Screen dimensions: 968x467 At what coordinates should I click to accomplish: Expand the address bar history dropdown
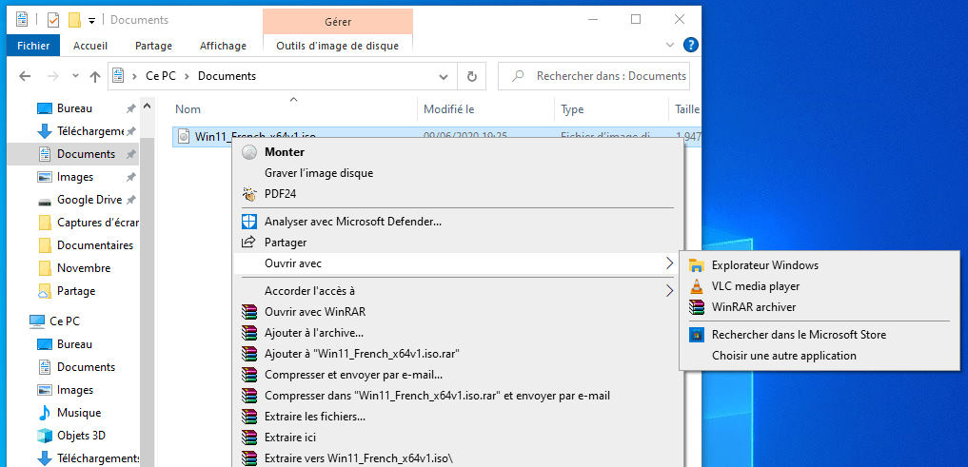[x=444, y=77]
